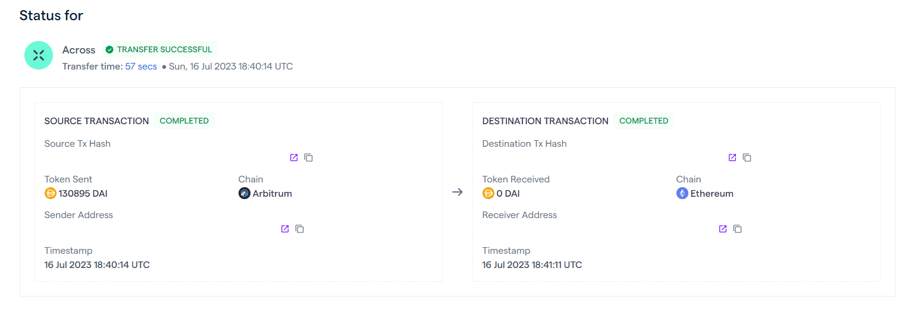The image size is (918, 312).
Task: Open sender address external link
Action: [285, 229]
